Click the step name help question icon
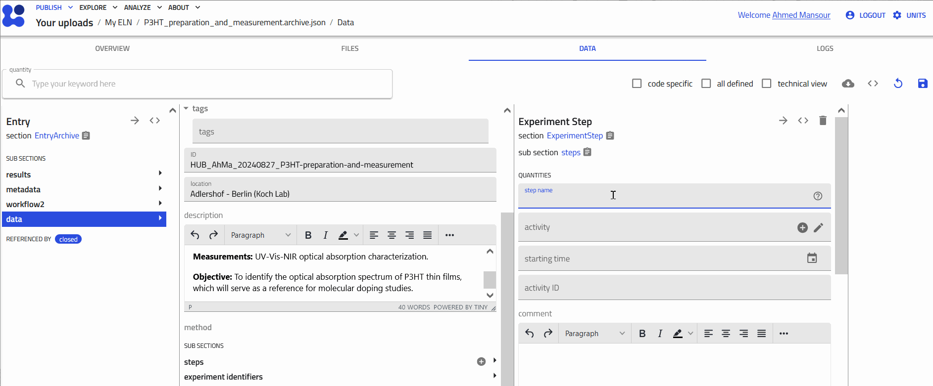The image size is (933, 386). pyautogui.click(x=818, y=196)
